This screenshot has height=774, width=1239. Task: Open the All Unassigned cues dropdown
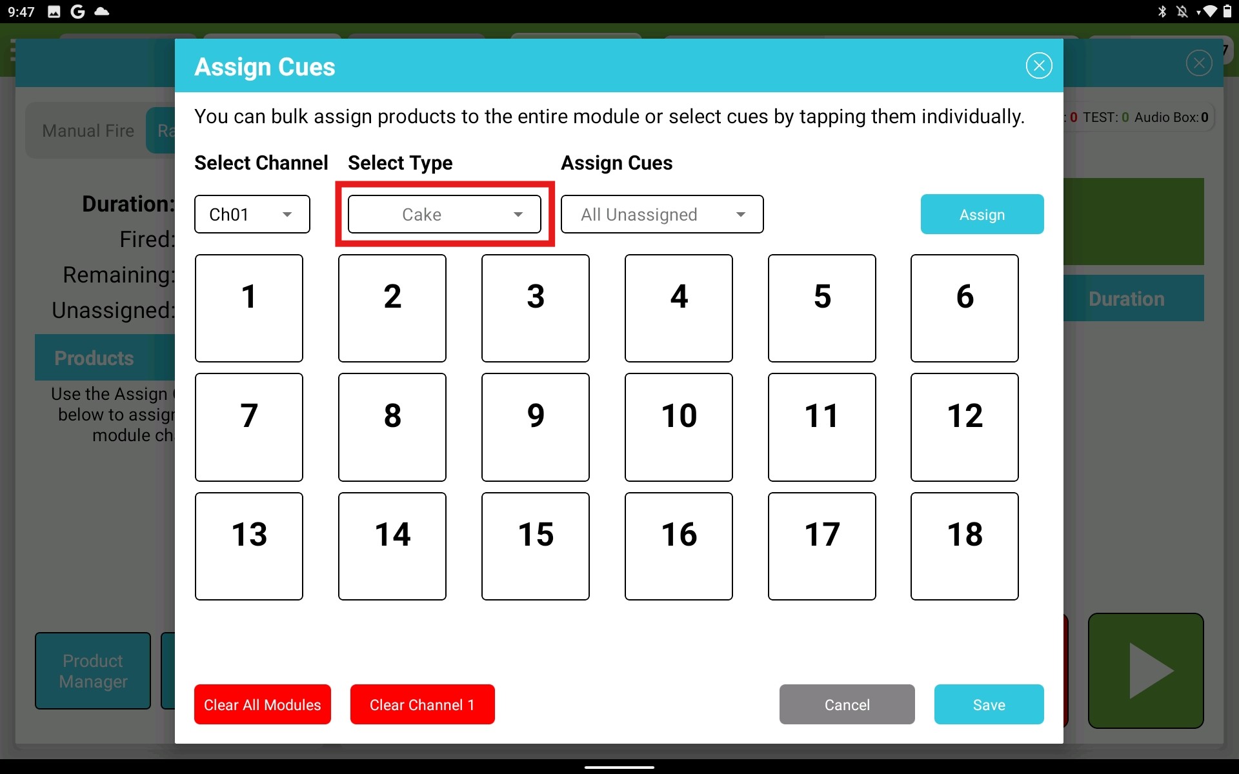pos(662,214)
